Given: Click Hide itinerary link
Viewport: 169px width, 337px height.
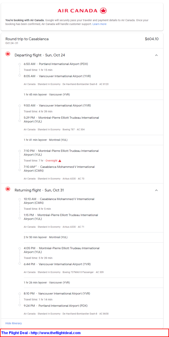Looking at the screenshot, I should pyautogui.click(x=14, y=323).
